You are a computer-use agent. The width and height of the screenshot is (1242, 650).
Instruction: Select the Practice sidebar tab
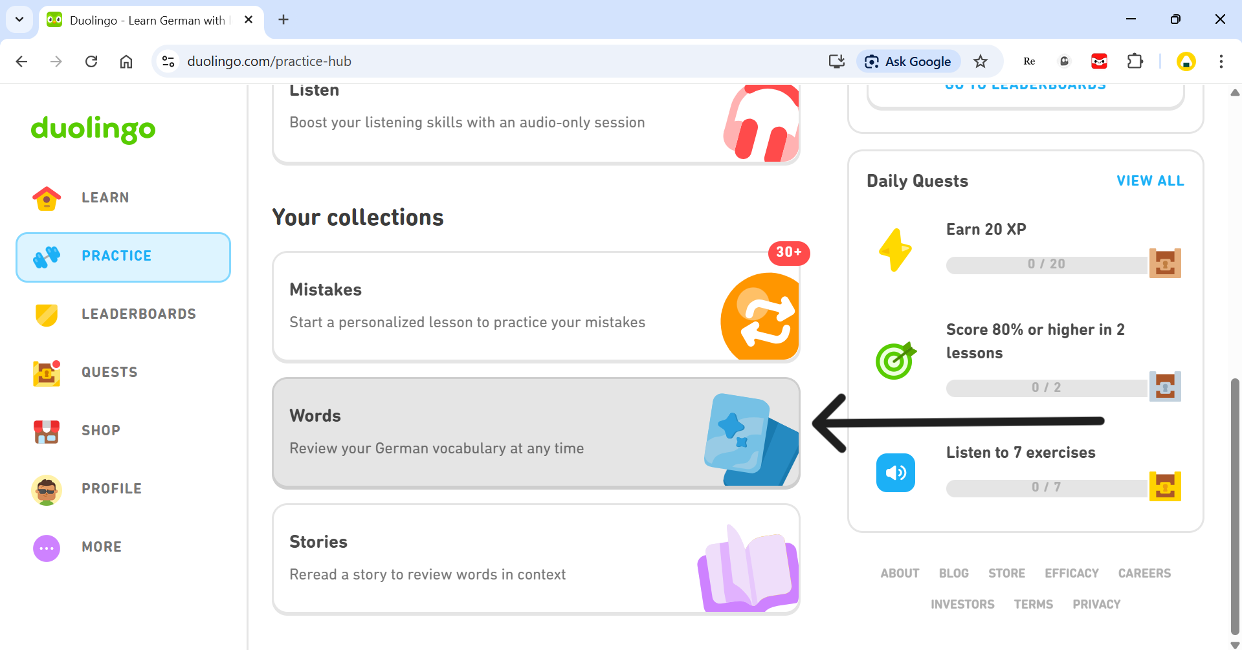click(x=123, y=257)
